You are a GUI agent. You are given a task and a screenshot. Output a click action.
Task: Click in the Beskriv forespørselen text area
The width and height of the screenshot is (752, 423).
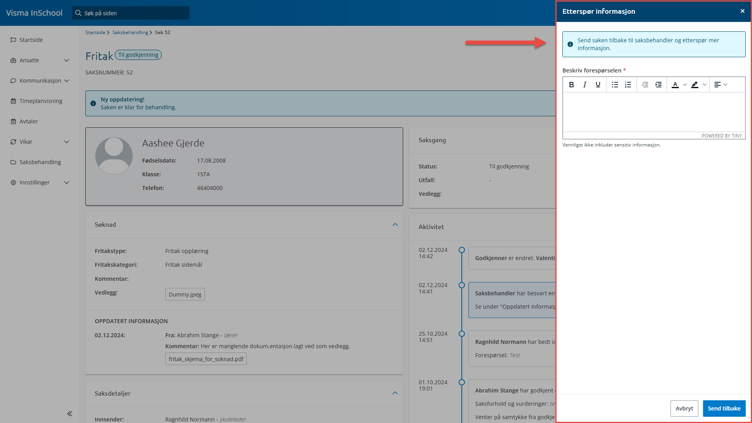click(654, 112)
